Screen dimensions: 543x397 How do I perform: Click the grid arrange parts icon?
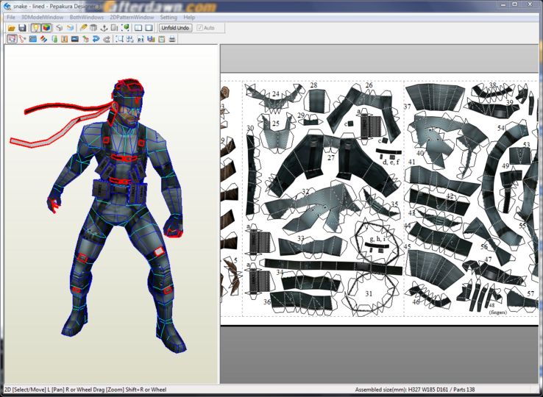tap(129, 39)
